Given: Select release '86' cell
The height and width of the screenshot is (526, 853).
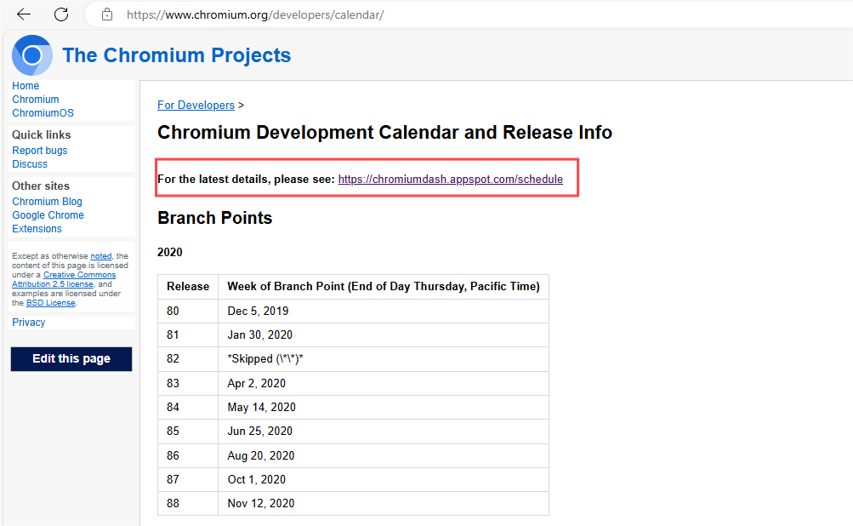Looking at the screenshot, I should pyautogui.click(x=188, y=455).
